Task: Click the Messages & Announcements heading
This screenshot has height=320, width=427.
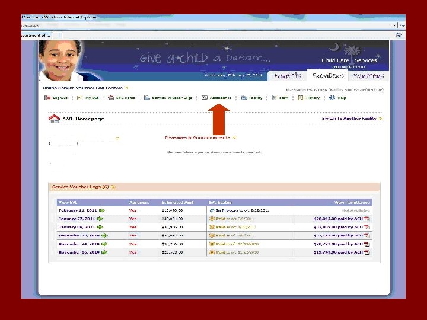Action: click(x=197, y=137)
